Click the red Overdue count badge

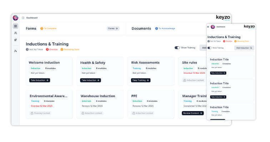[x=47, y=49]
